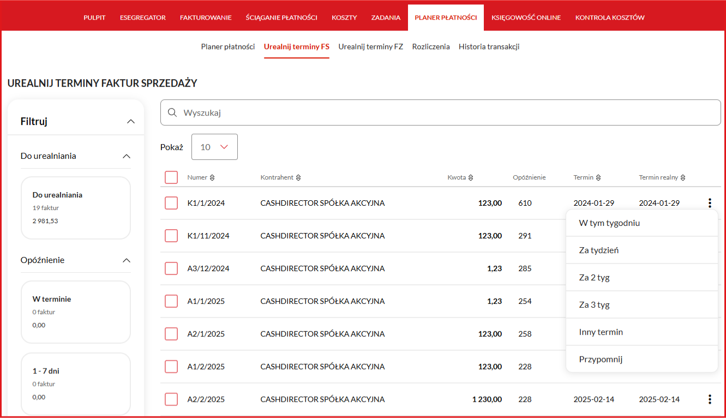Focus the Wyszukaj search field
The height and width of the screenshot is (418, 726).
point(441,112)
